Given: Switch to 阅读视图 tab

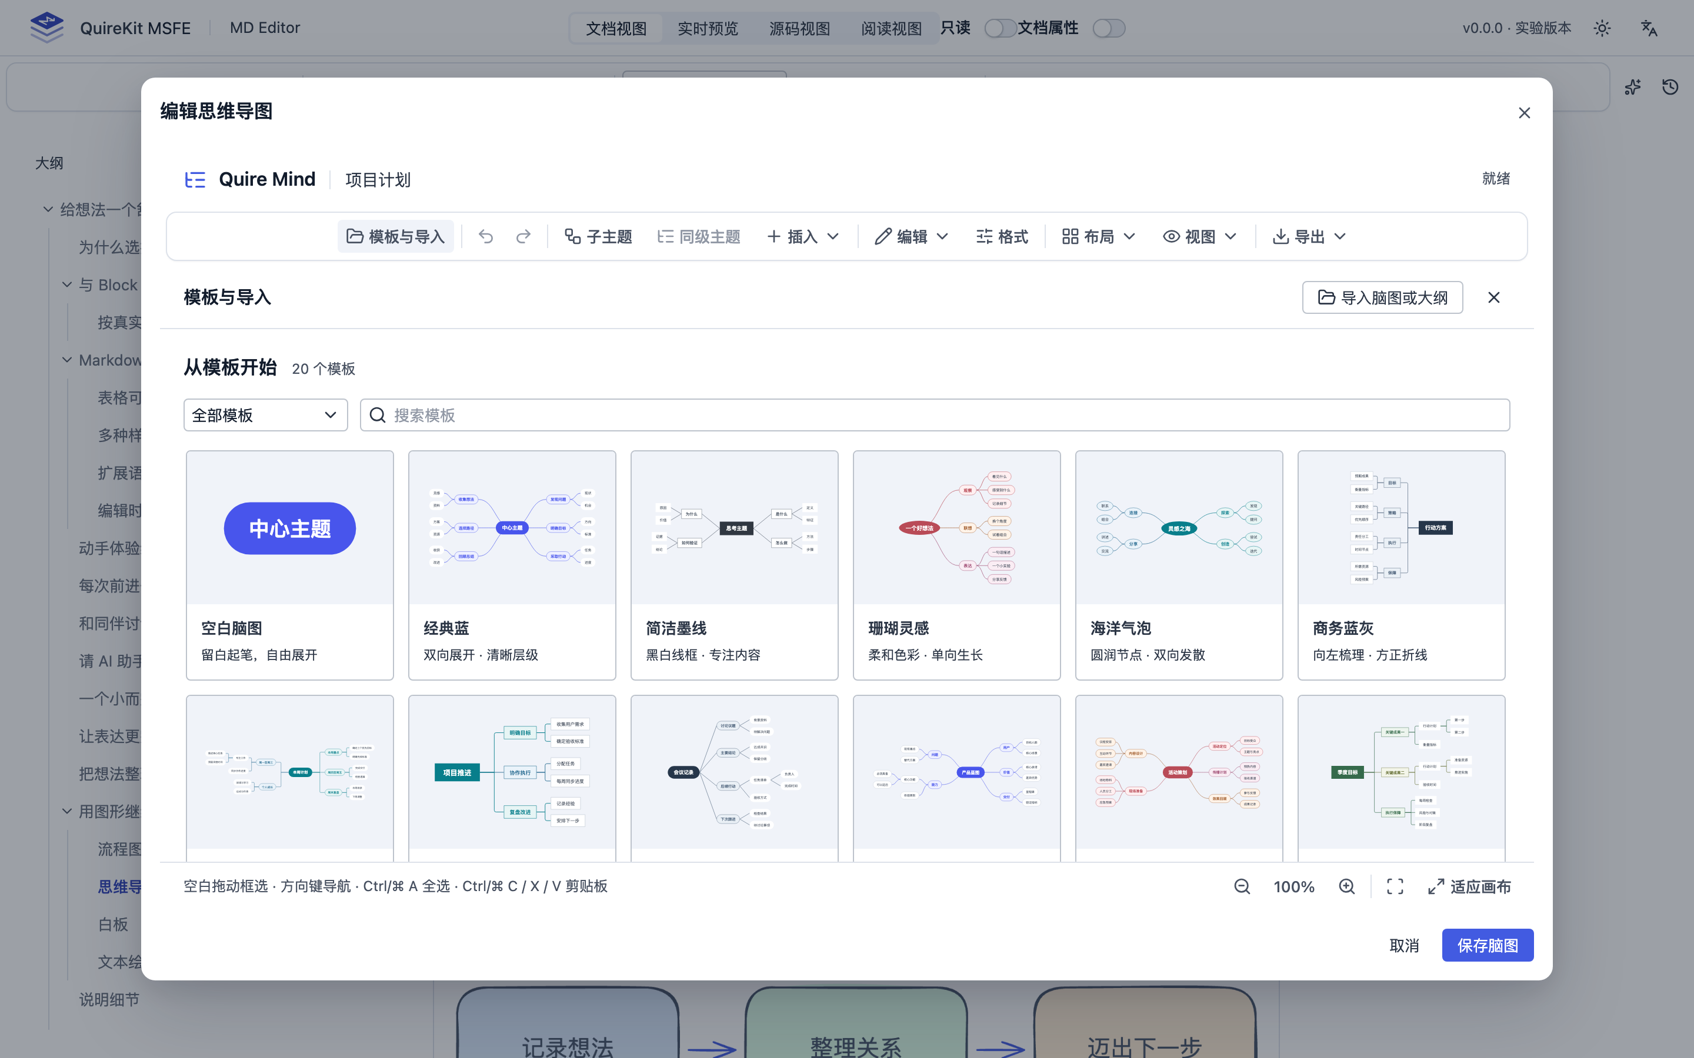Looking at the screenshot, I should pos(891,28).
